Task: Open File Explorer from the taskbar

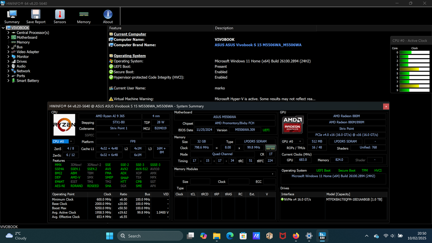Action: pyautogui.click(x=216, y=236)
